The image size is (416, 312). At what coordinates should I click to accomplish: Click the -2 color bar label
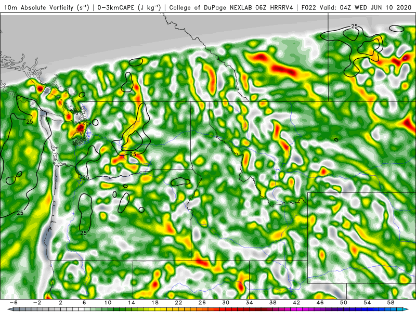37,303
